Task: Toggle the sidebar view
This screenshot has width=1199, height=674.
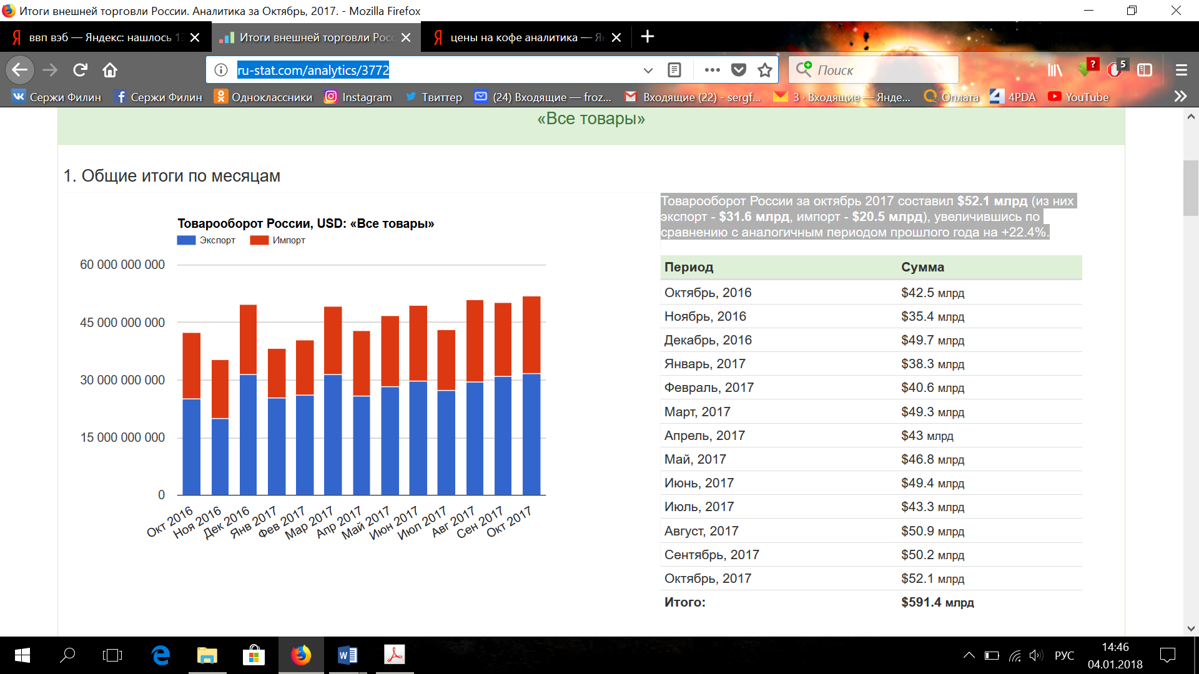Action: click(x=1145, y=70)
